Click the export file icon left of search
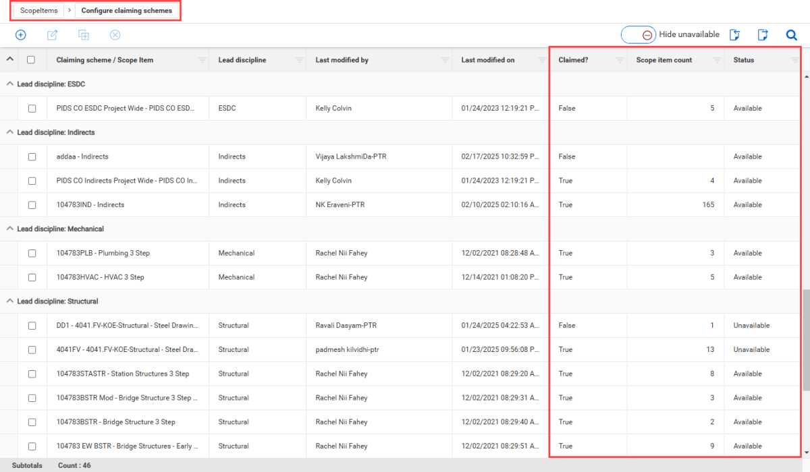810x472 pixels. pyautogui.click(x=763, y=35)
